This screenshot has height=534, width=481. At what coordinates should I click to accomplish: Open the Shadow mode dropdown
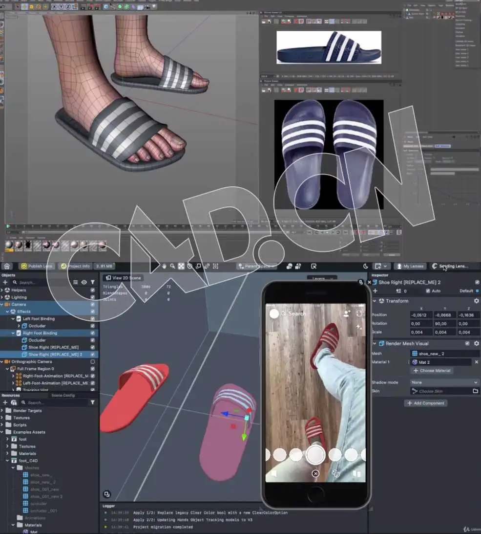pyautogui.click(x=444, y=382)
